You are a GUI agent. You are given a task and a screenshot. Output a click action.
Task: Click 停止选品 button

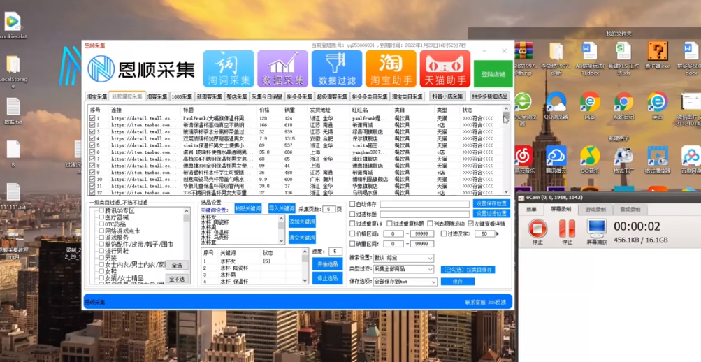click(327, 278)
